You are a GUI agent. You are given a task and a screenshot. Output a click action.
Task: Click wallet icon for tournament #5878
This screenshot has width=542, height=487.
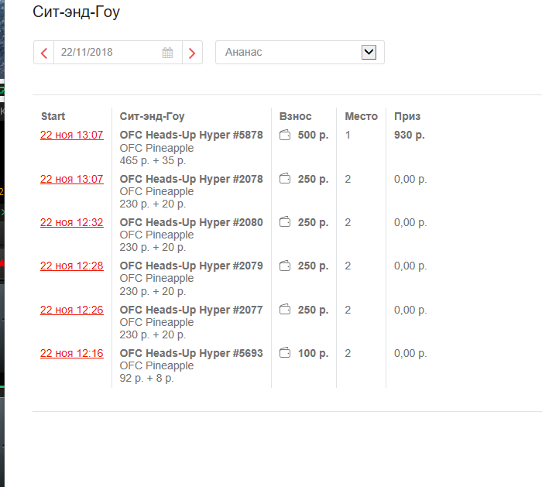pos(285,135)
